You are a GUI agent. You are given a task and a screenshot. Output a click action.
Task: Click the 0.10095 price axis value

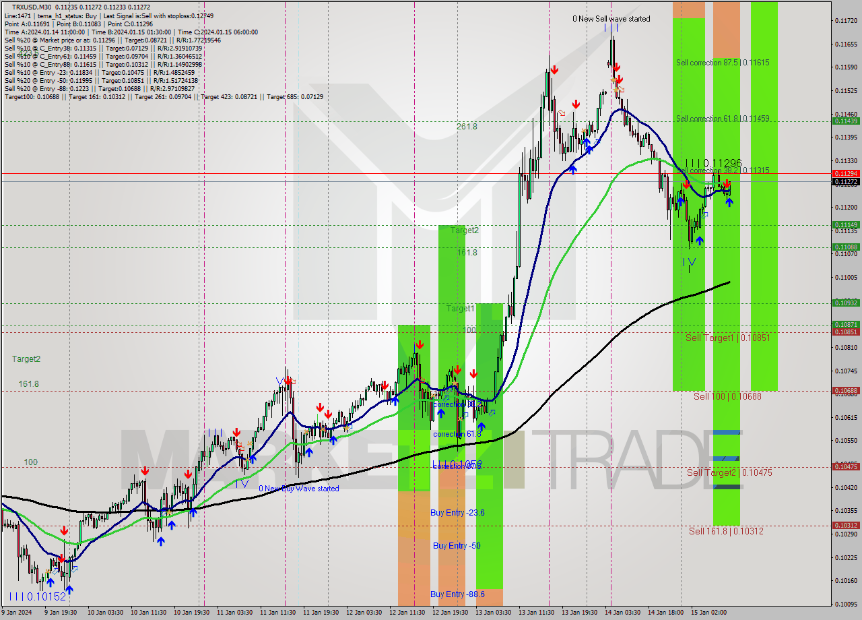846,604
